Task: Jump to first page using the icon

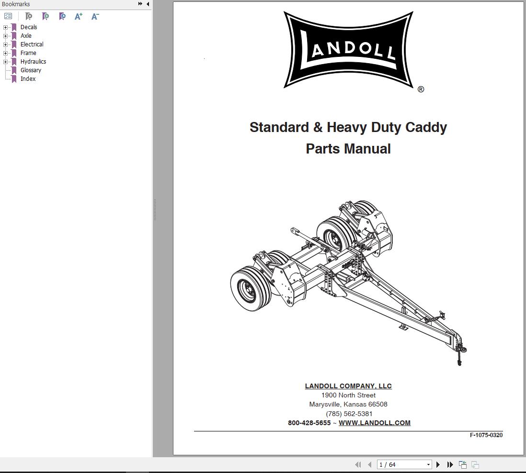Action: pyautogui.click(x=358, y=464)
